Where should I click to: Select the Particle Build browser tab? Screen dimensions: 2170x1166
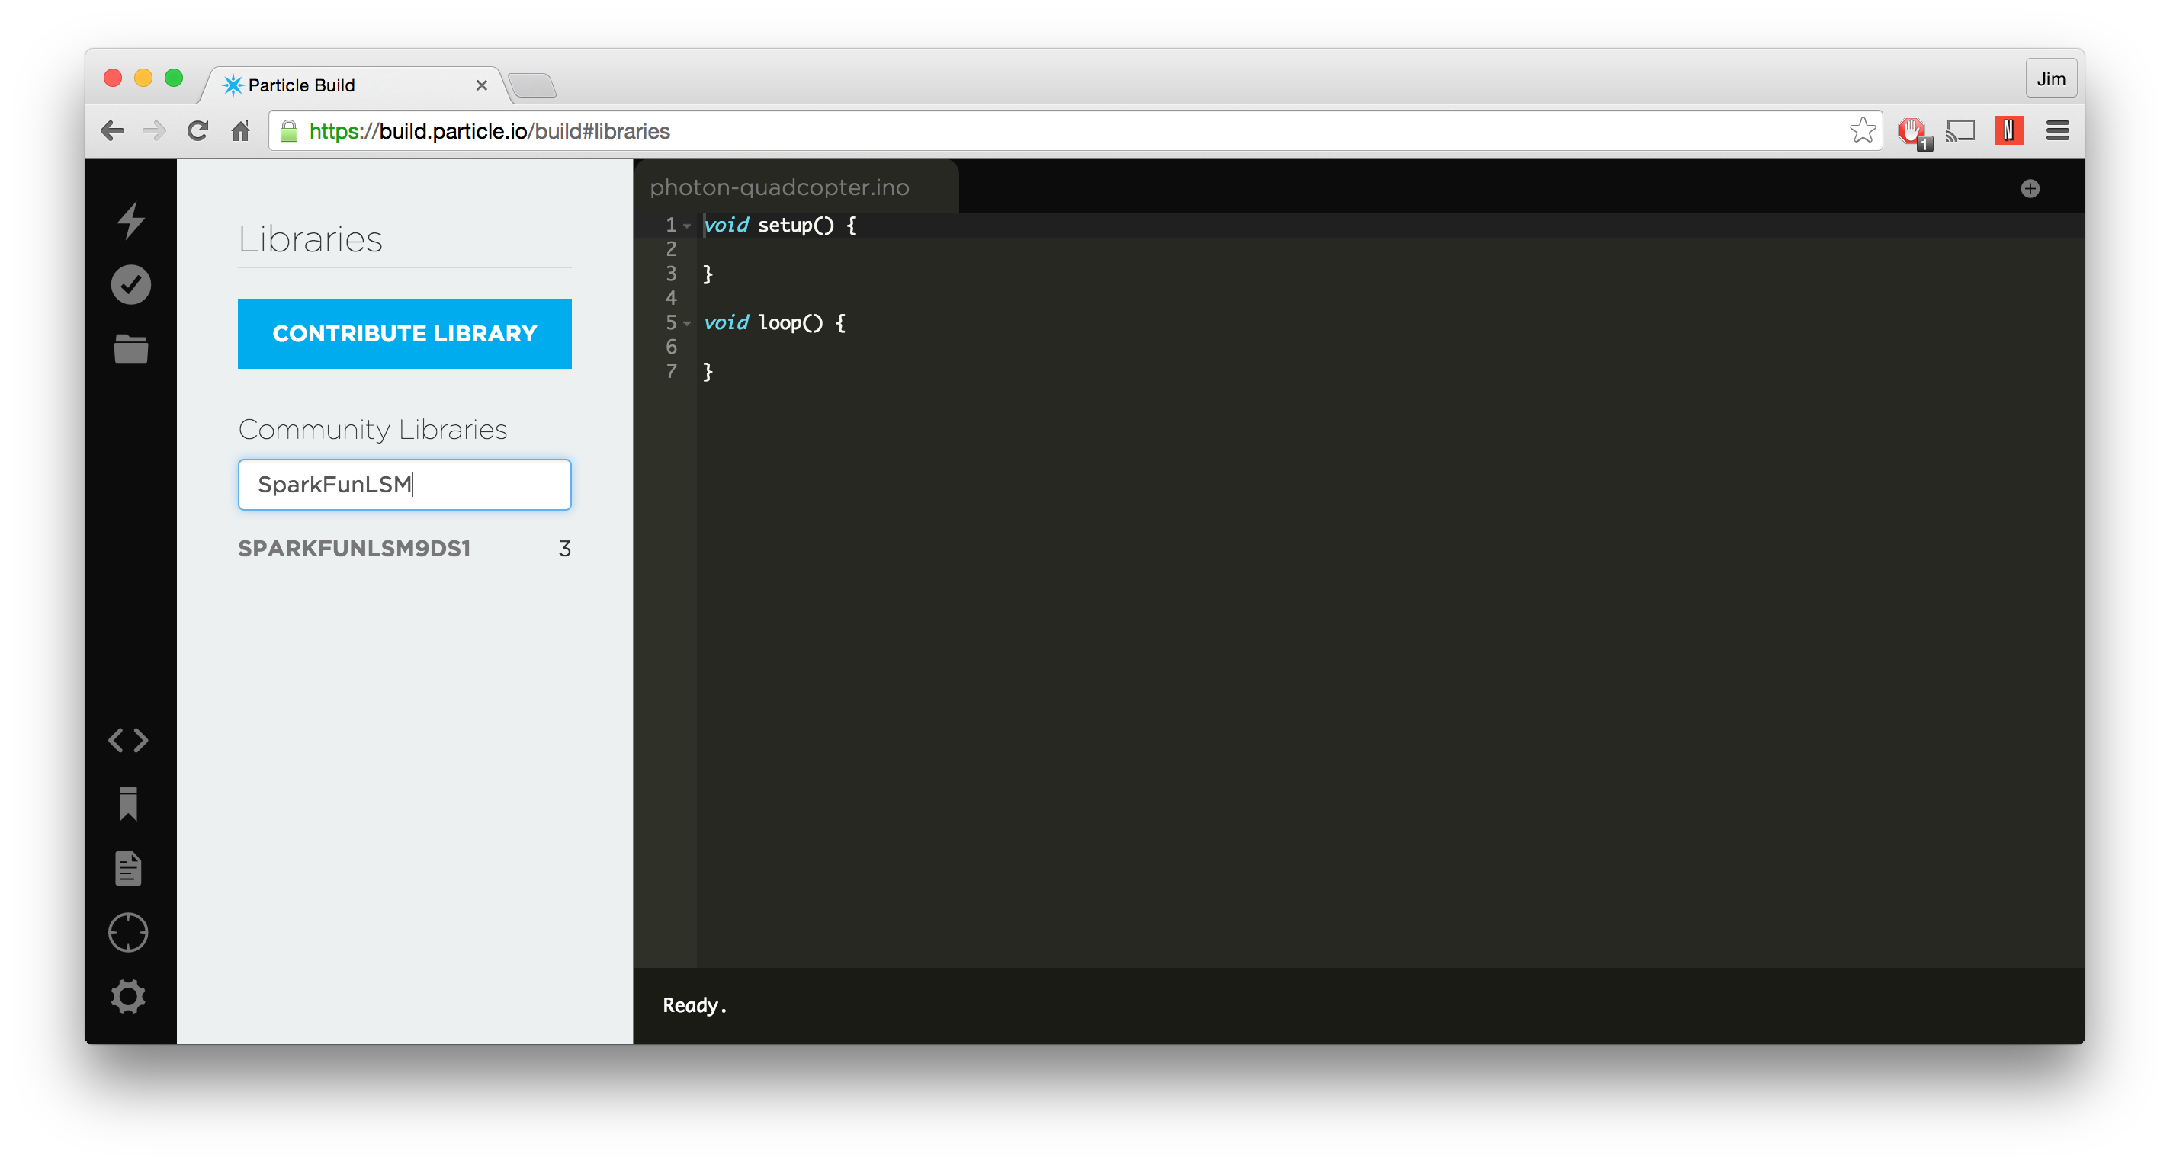(x=354, y=85)
